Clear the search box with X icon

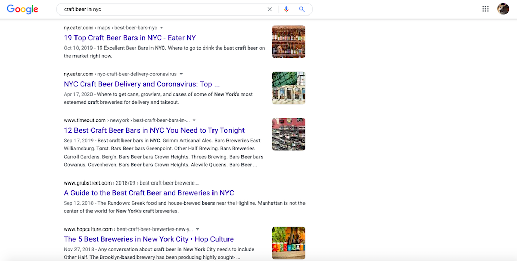270,9
